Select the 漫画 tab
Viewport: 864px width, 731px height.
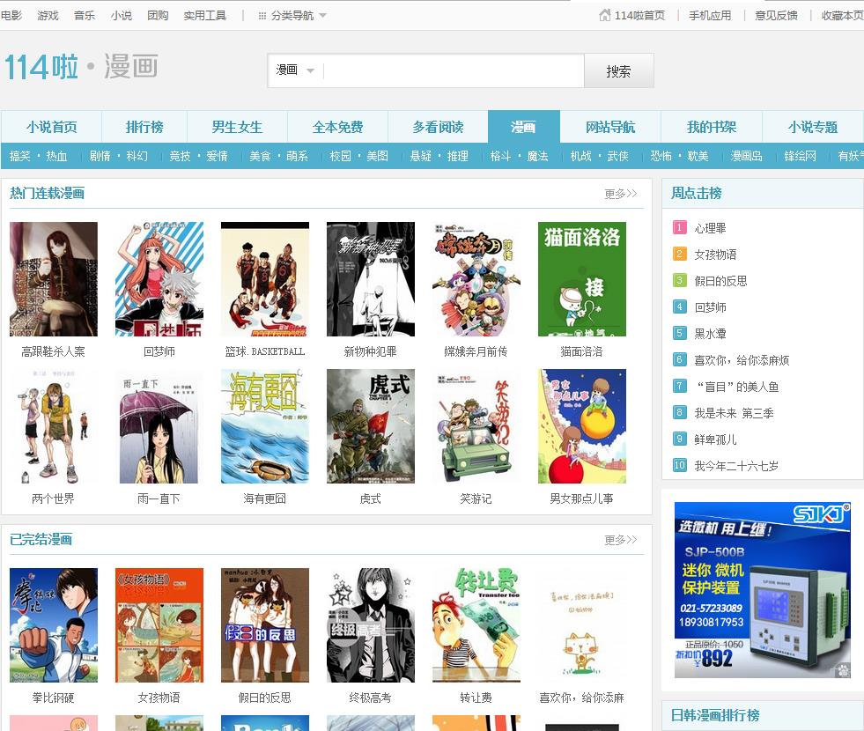click(523, 127)
